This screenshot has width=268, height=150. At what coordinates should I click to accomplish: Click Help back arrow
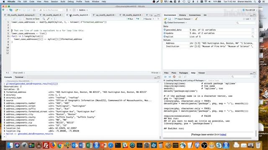pos(165,77)
